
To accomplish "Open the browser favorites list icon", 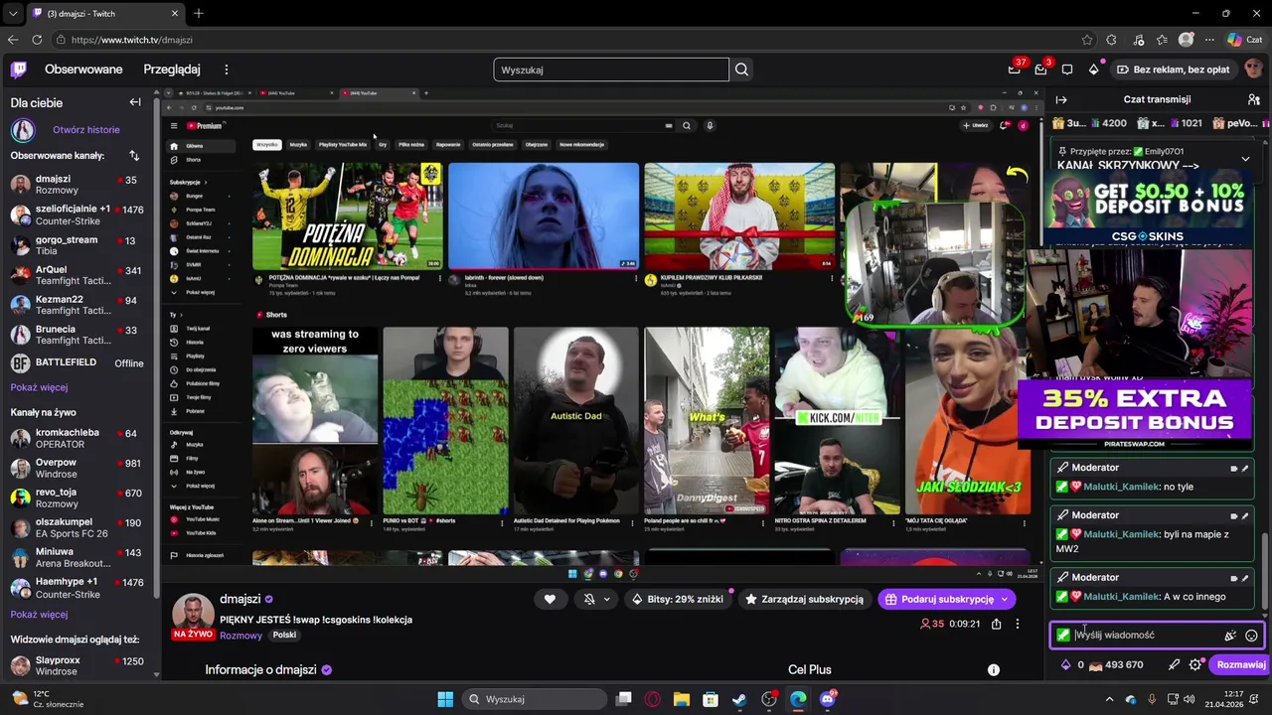I will click(x=1162, y=40).
